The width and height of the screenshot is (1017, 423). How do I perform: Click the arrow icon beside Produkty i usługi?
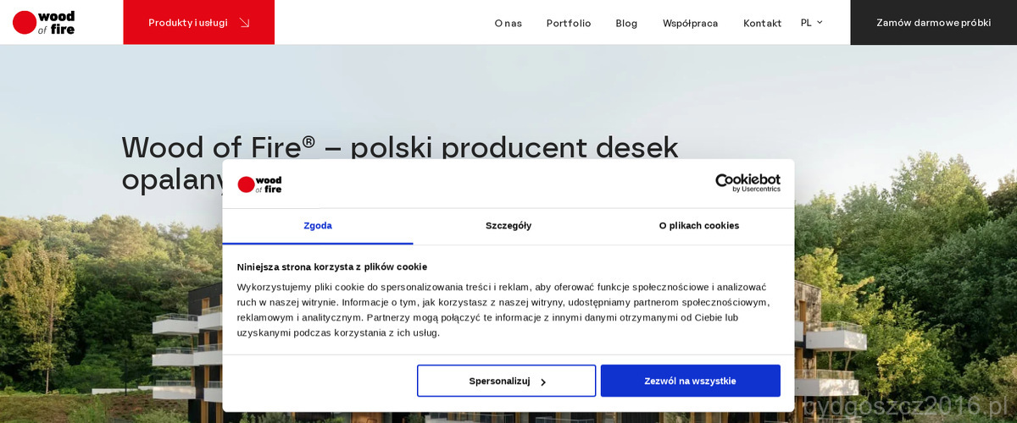[x=244, y=23]
